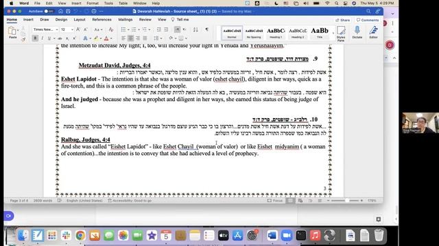
Task: Open the Comments pane
Action: (x=368, y=20)
